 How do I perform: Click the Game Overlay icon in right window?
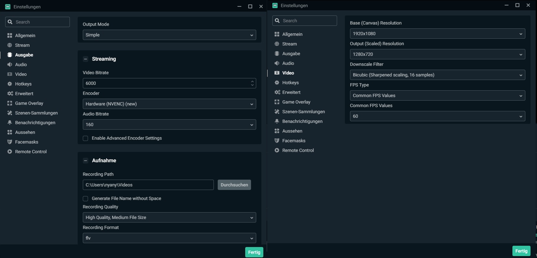pos(277,102)
